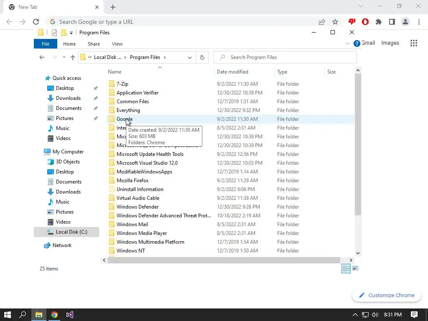The image size is (428, 321).
Task: Click the Search Program Files box
Action: 285,57
